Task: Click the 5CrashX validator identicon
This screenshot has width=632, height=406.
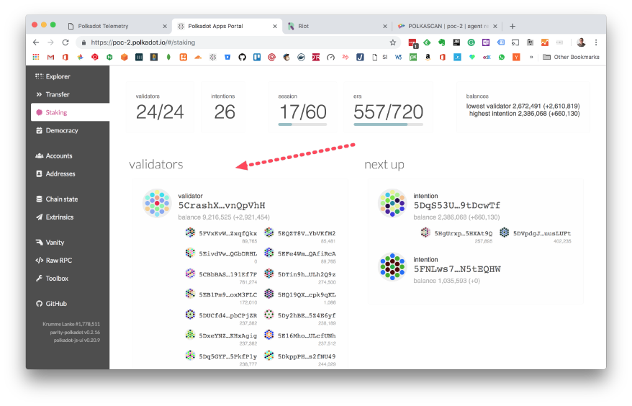Action: click(x=157, y=203)
